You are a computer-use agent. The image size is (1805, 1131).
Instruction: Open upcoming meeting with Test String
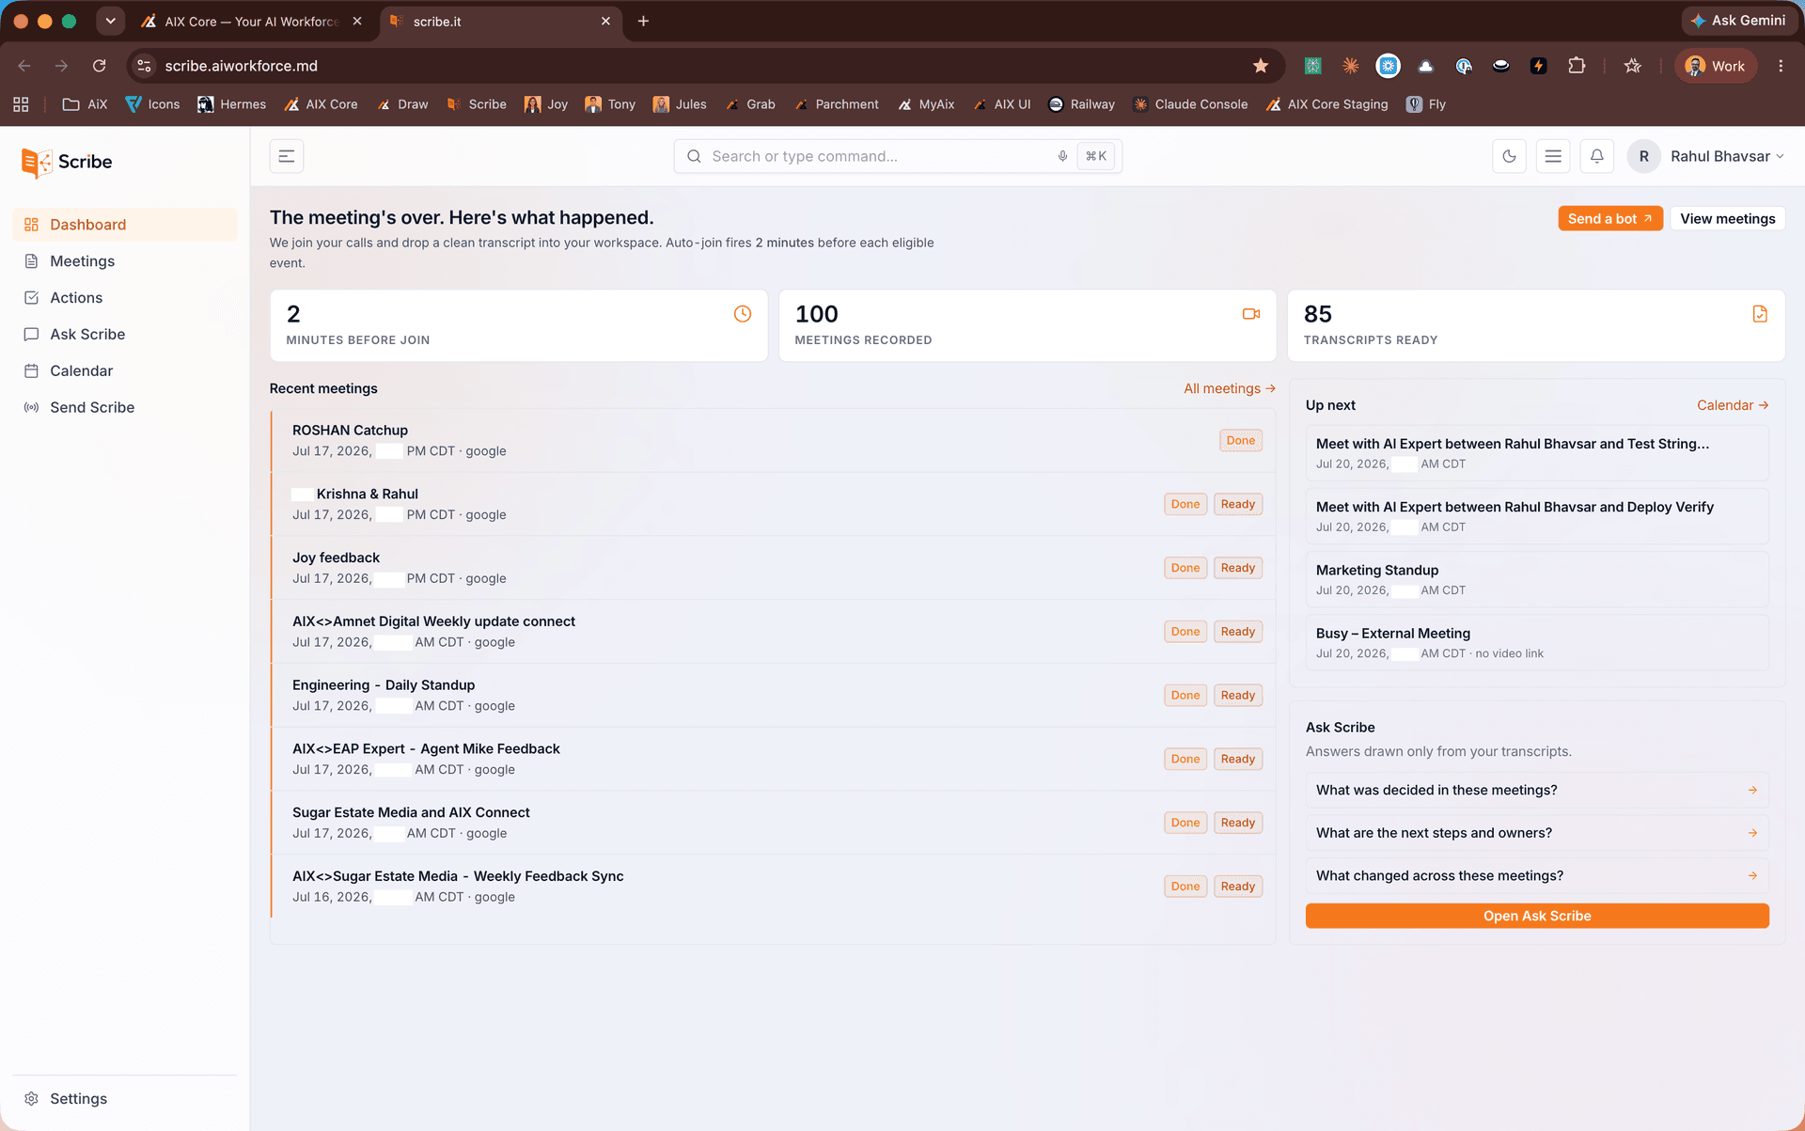click(x=1537, y=453)
